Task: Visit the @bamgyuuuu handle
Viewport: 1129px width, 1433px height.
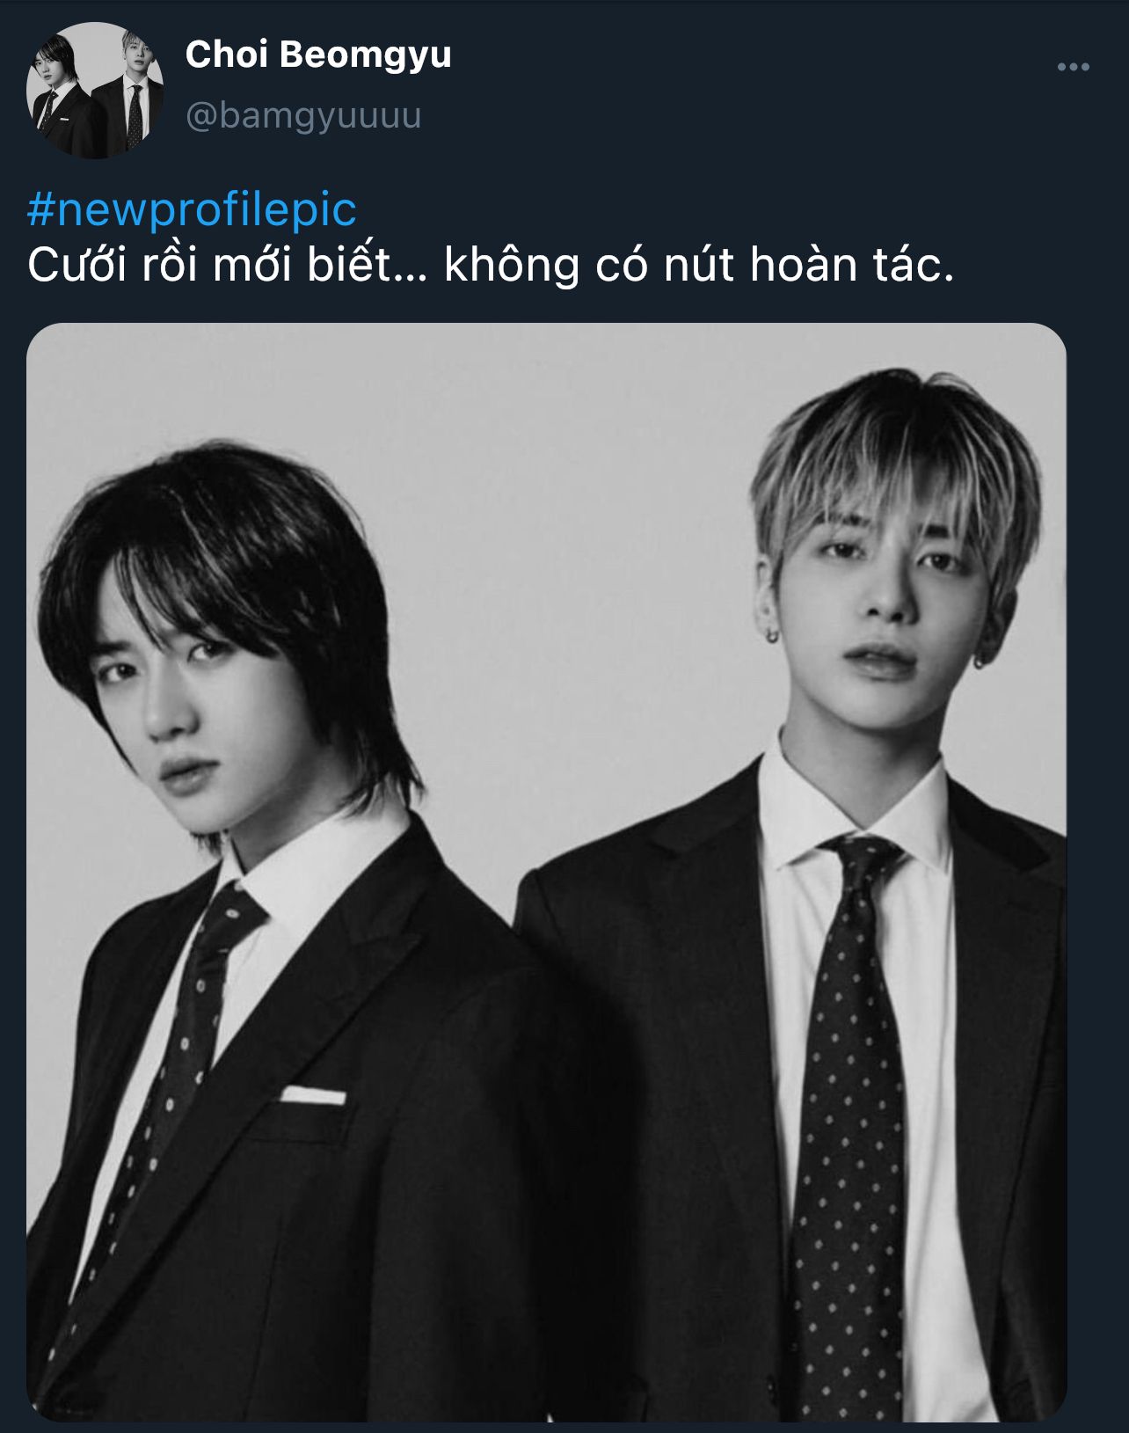Action: tap(303, 115)
